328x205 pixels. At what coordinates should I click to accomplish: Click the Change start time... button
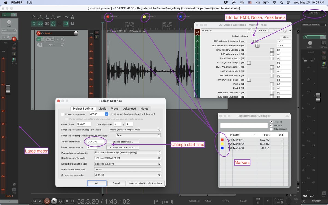tap(122, 142)
